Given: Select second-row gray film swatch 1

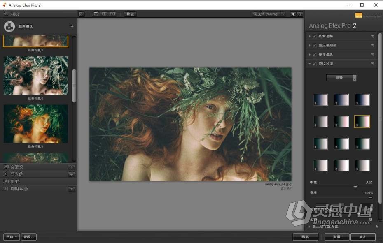Looking at the screenshot, I should tap(321, 122).
